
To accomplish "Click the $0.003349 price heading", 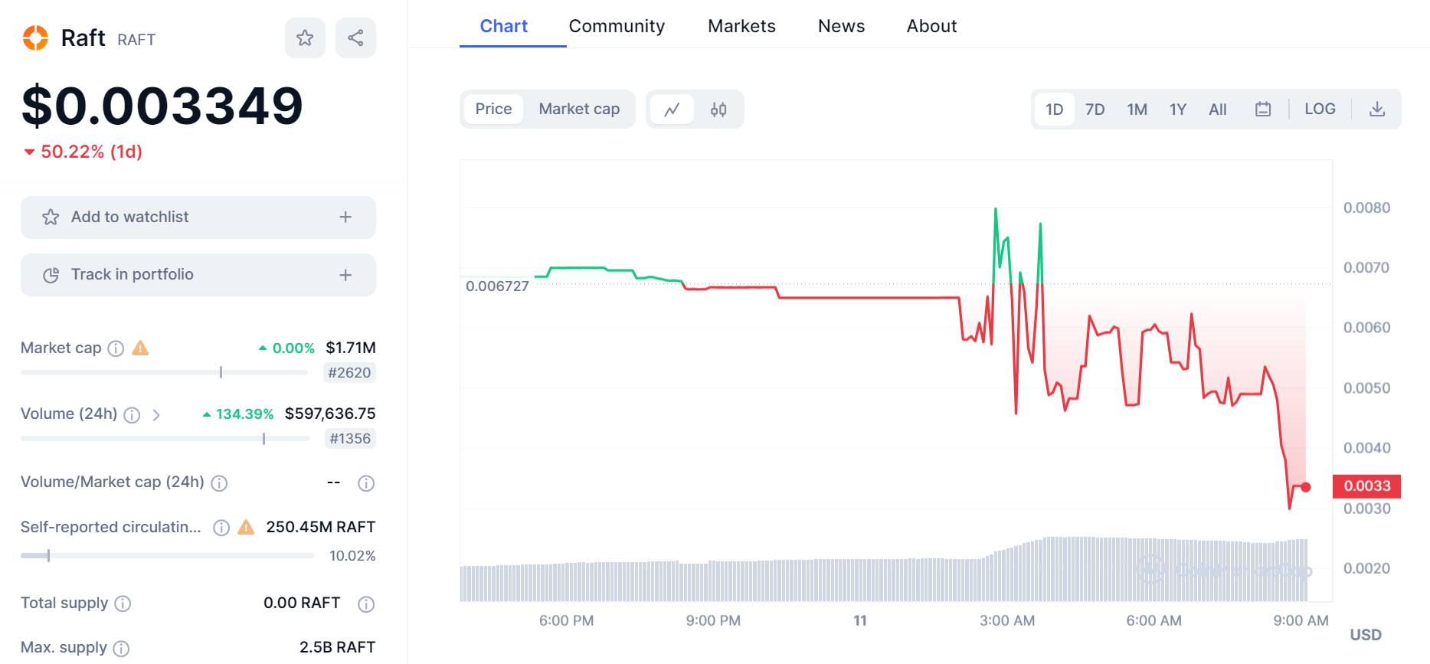I will tap(162, 106).
